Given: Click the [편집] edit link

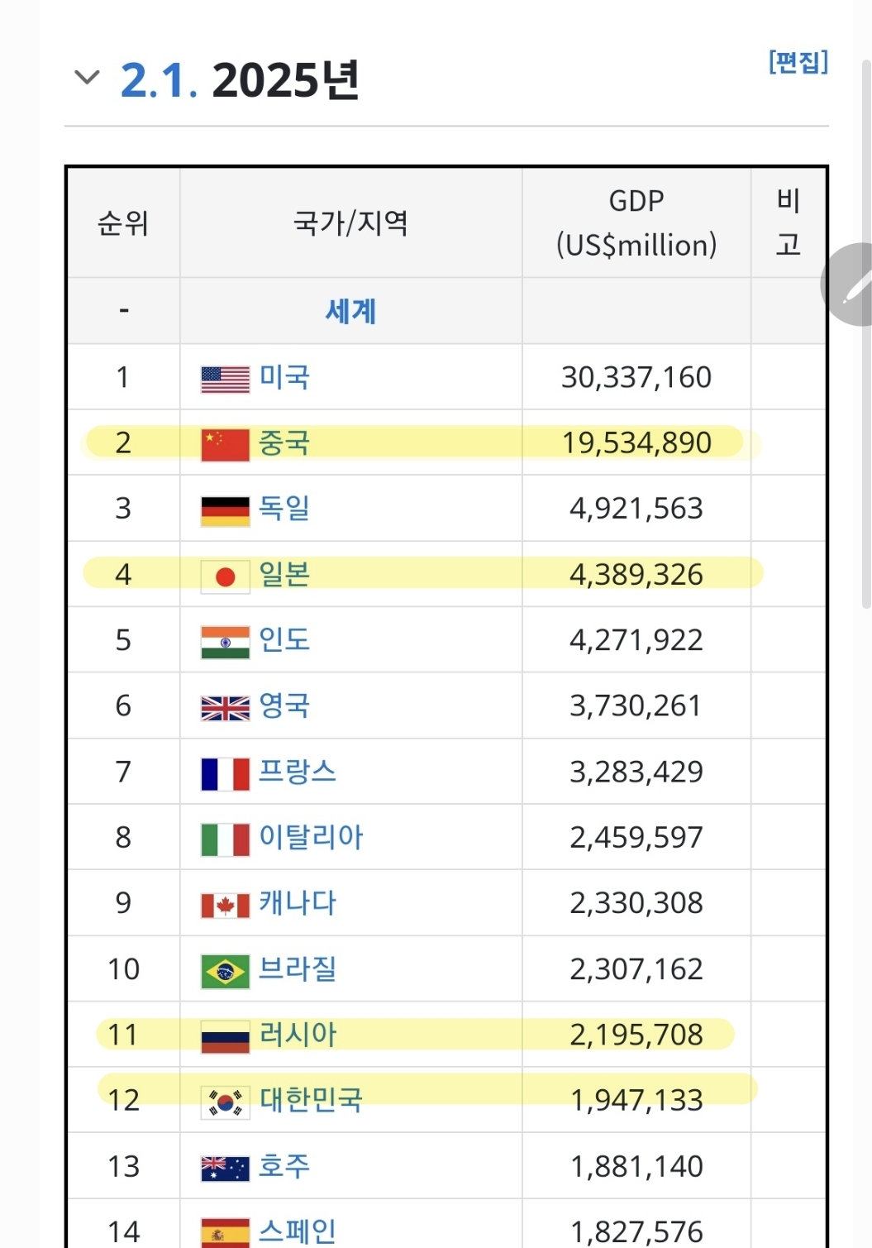Looking at the screenshot, I should tap(798, 62).
